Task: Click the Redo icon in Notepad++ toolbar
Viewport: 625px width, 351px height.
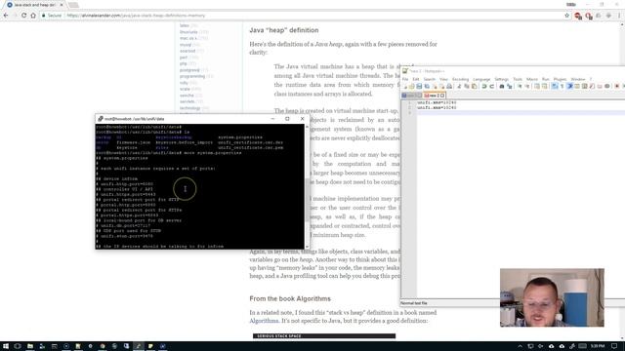Action: (x=491, y=87)
